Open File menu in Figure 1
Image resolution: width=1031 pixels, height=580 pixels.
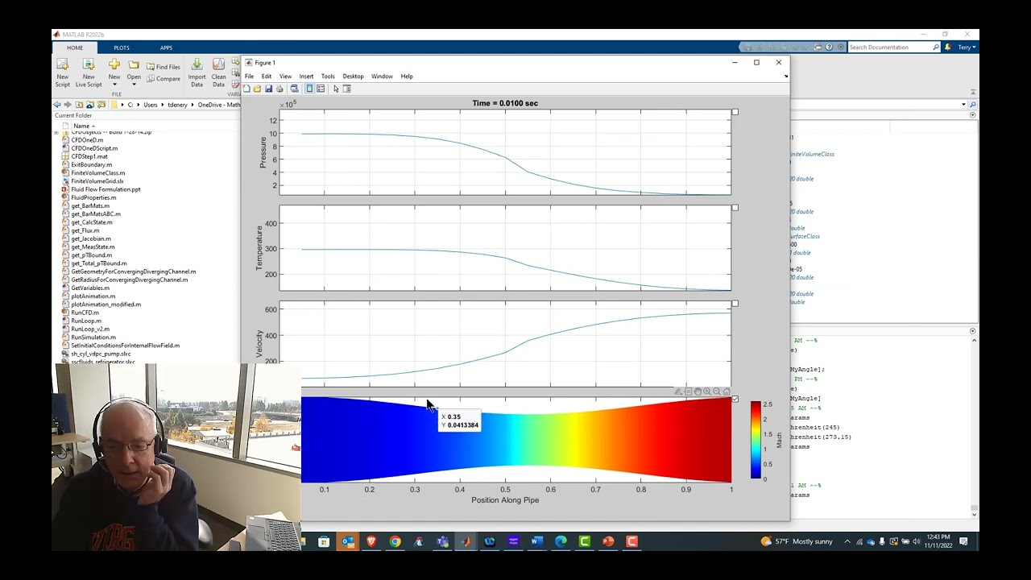(249, 77)
